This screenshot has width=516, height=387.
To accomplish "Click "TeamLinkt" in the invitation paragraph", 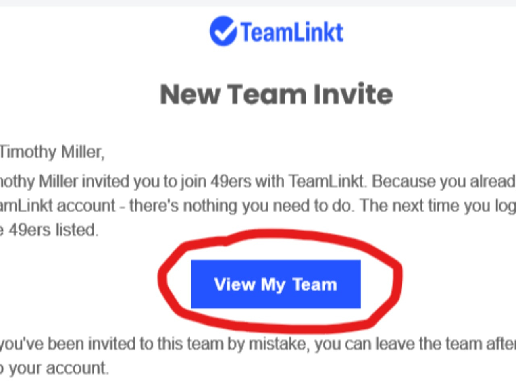I will click(x=326, y=181).
